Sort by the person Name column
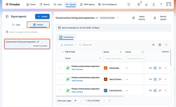 [x=143, y=52]
